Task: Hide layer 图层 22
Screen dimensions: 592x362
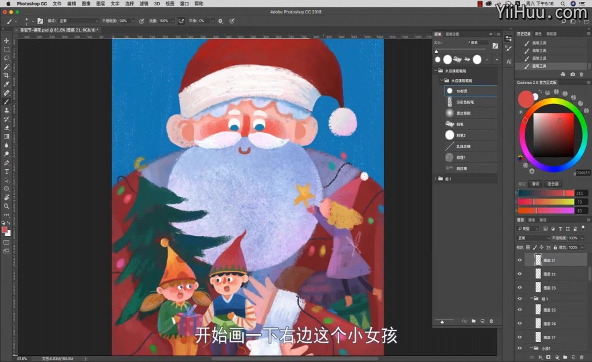Action: point(520,274)
